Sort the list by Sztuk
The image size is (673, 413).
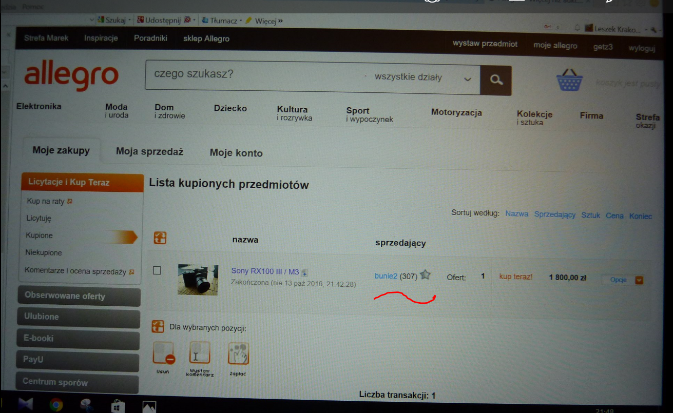click(591, 215)
